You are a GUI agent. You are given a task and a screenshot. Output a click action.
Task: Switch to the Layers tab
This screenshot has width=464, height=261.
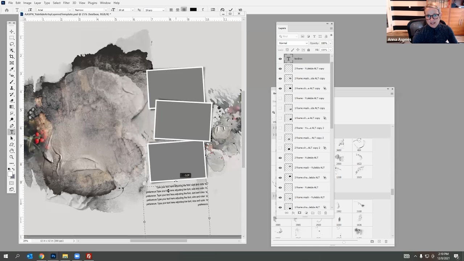pos(282,28)
